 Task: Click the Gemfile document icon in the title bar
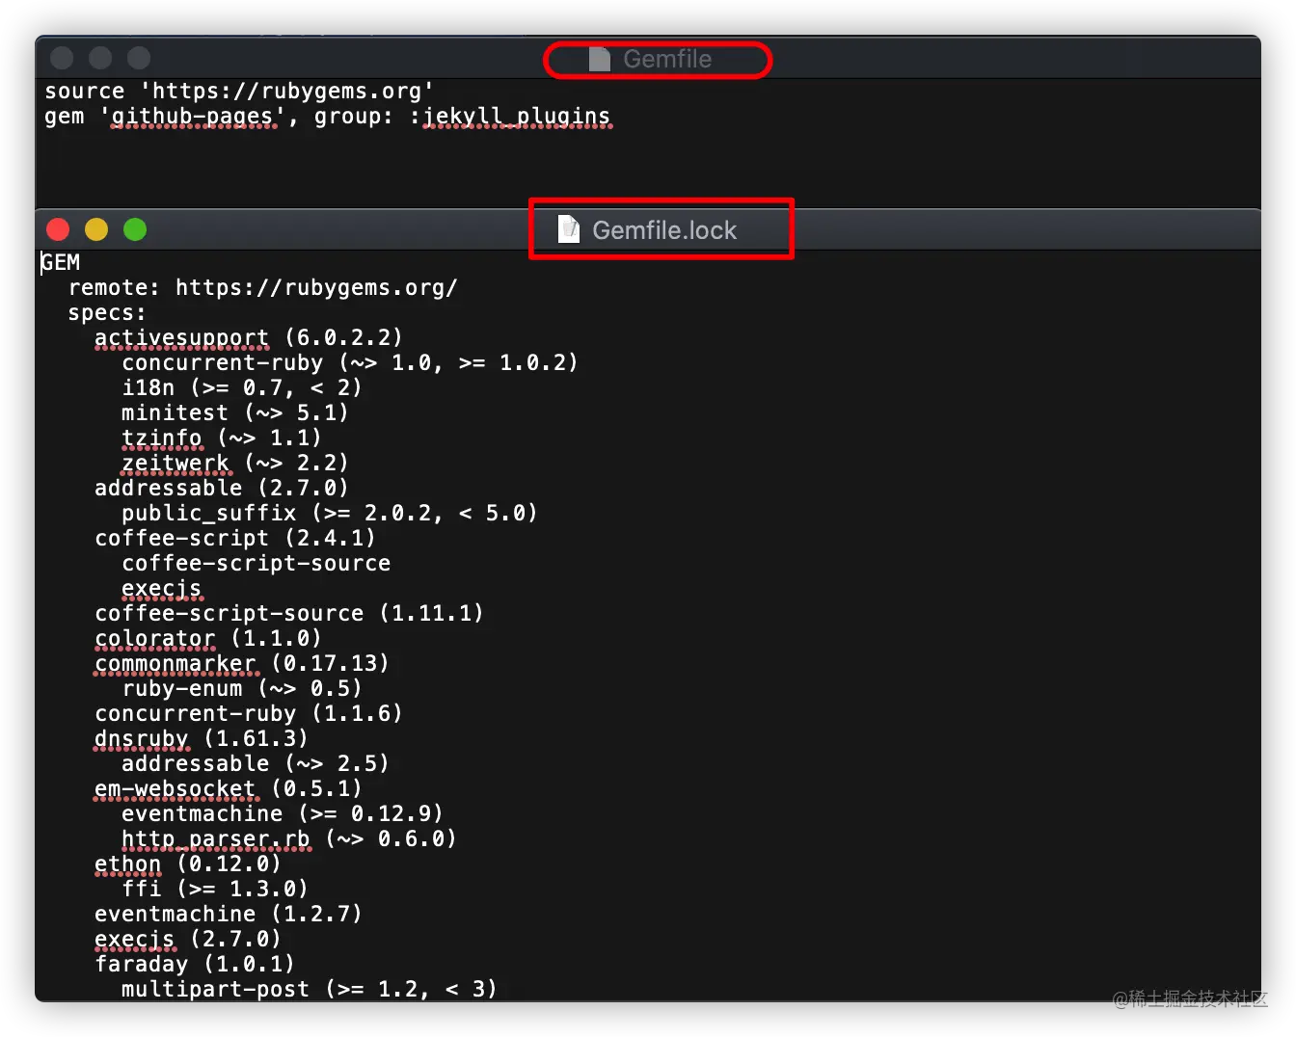[x=600, y=59]
